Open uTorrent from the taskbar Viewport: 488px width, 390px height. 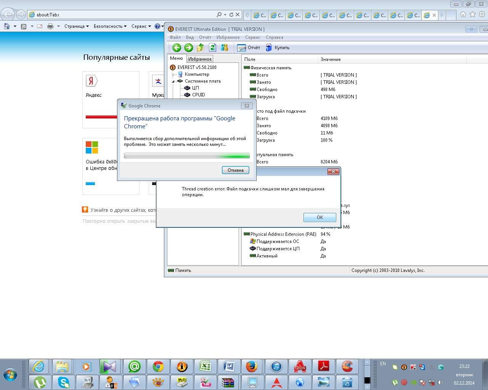(40, 382)
